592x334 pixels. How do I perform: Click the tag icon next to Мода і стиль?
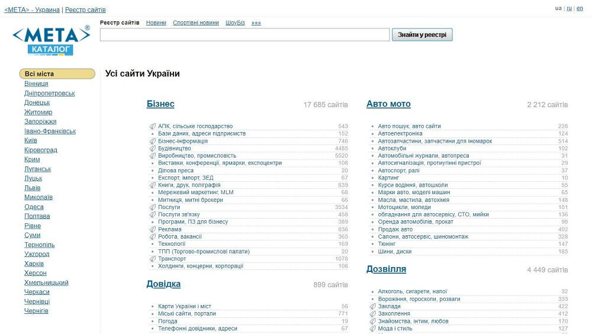click(372, 329)
